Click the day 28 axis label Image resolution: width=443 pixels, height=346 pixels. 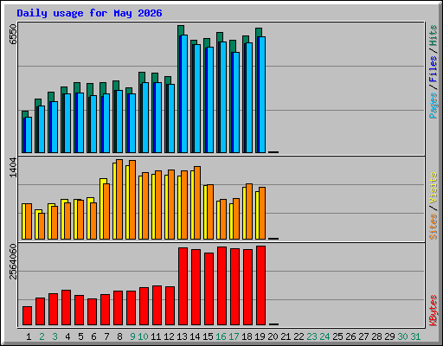pyautogui.click(x=376, y=336)
